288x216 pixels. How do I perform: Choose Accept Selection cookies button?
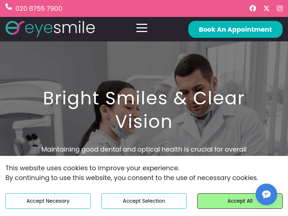click(144, 201)
